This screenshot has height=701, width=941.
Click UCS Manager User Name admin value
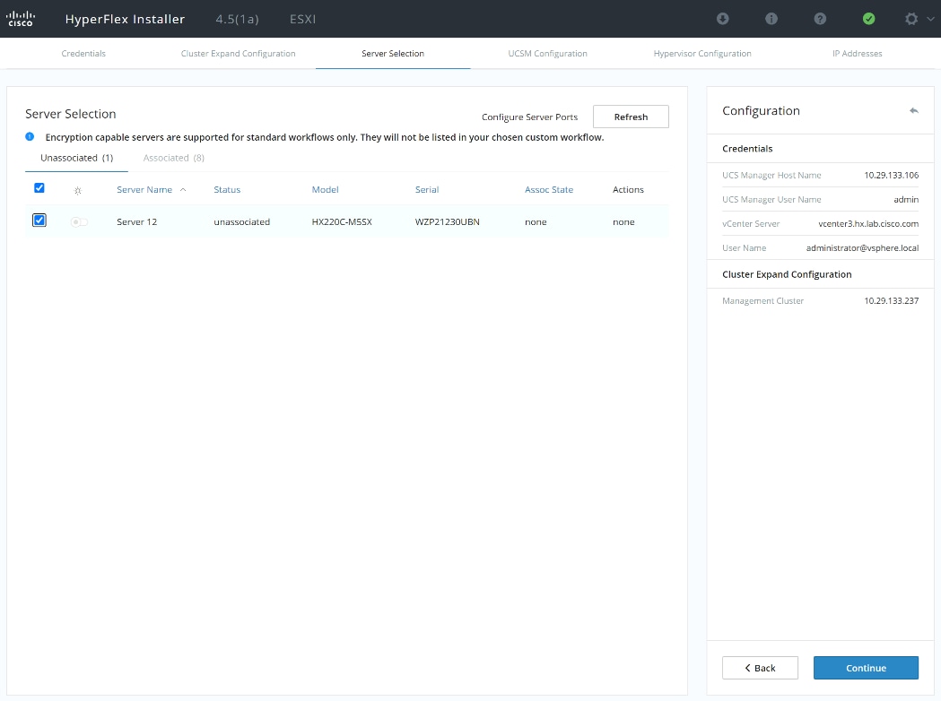click(906, 199)
